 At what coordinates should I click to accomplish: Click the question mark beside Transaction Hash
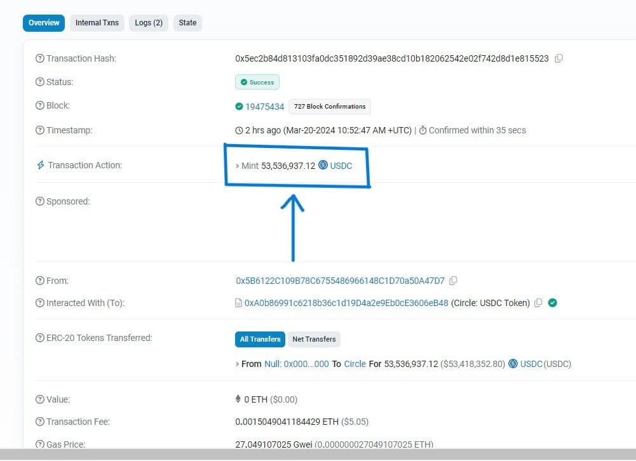(x=39, y=58)
